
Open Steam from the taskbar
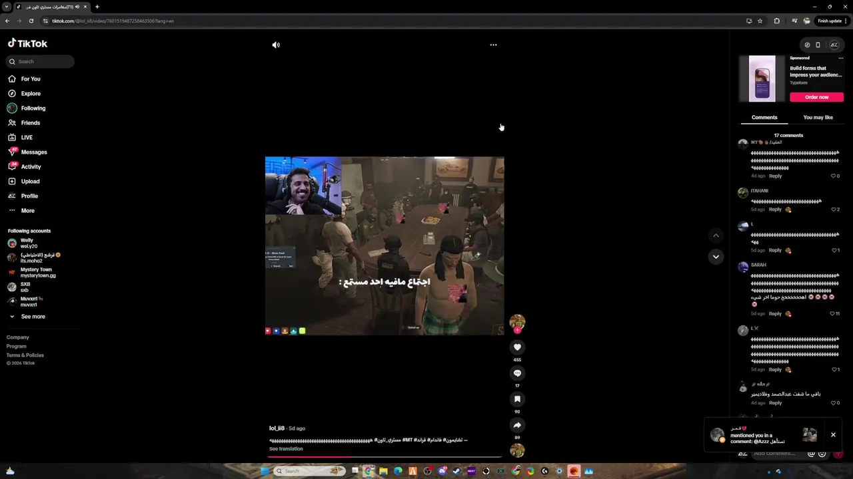456,471
